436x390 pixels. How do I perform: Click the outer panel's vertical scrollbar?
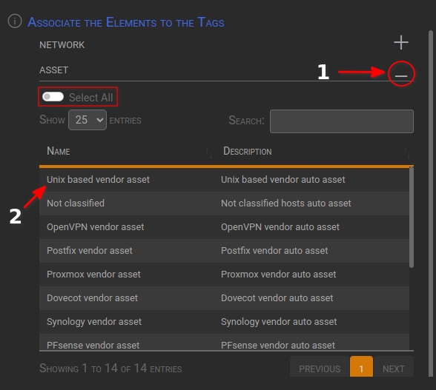(x=431, y=204)
